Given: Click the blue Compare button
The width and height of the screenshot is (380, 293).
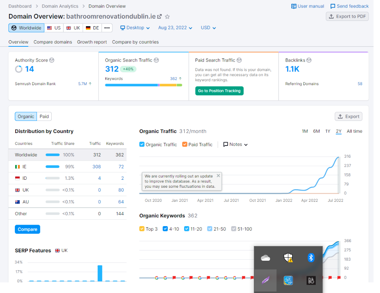Looking at the screenshot, I should [x=27, y=229].
